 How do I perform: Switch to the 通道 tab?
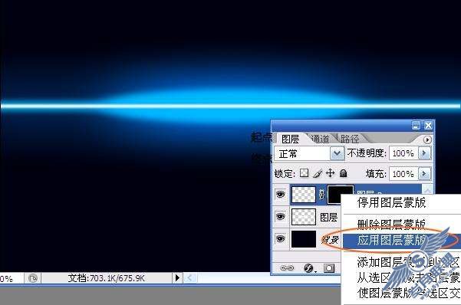[320, 139]
